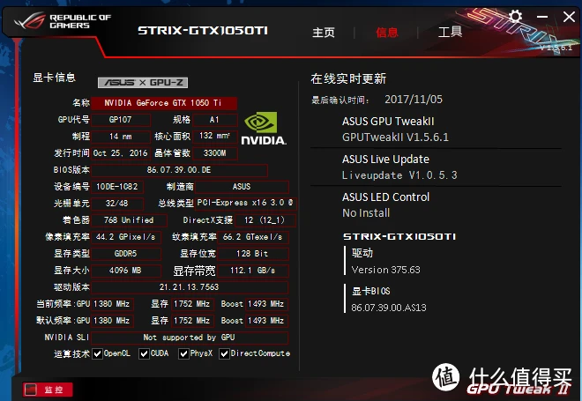
Task: Click the 显卡信息 heading
Action: click(x=54, y=78)
